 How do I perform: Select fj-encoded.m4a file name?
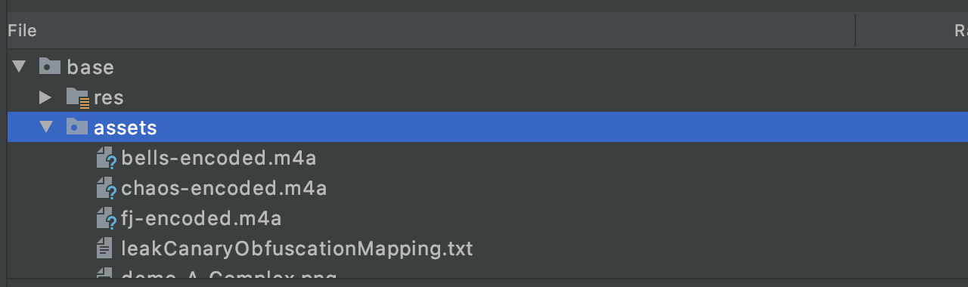(x=201, y=219)
